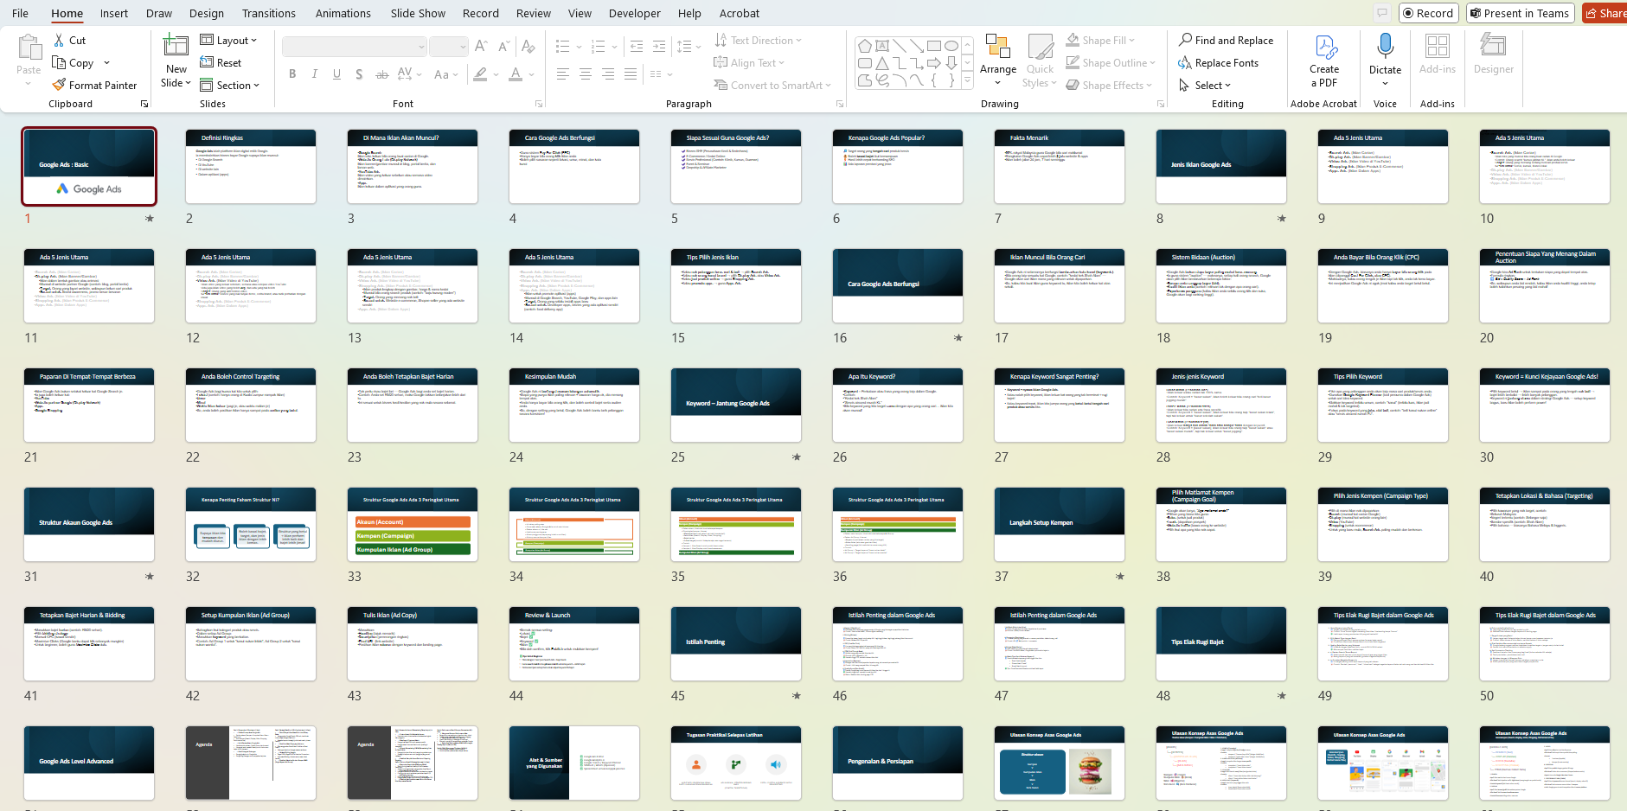Open the Text Direction dropdown
This screenshot has height=811, width=1627.
coord(758,41)
